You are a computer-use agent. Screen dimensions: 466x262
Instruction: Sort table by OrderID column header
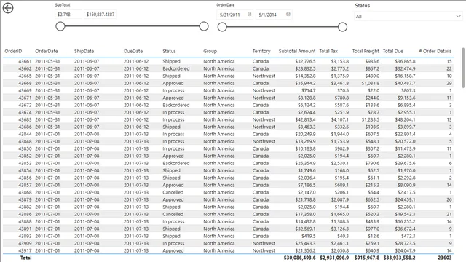click(x=13, y=51)
